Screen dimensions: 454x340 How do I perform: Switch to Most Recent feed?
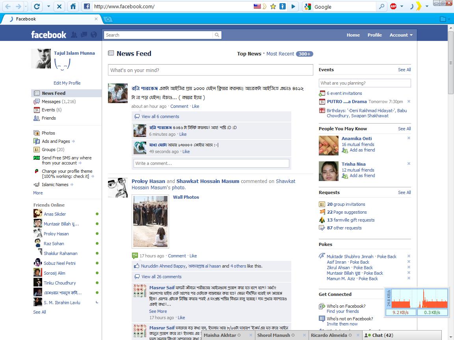click(280, 54)
